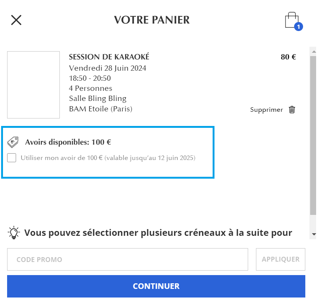The height and width of the screenshot is (299, 318).
Task: Close the cart panel with the X icon
Action: pyautogui.click(x=16, y=20)
